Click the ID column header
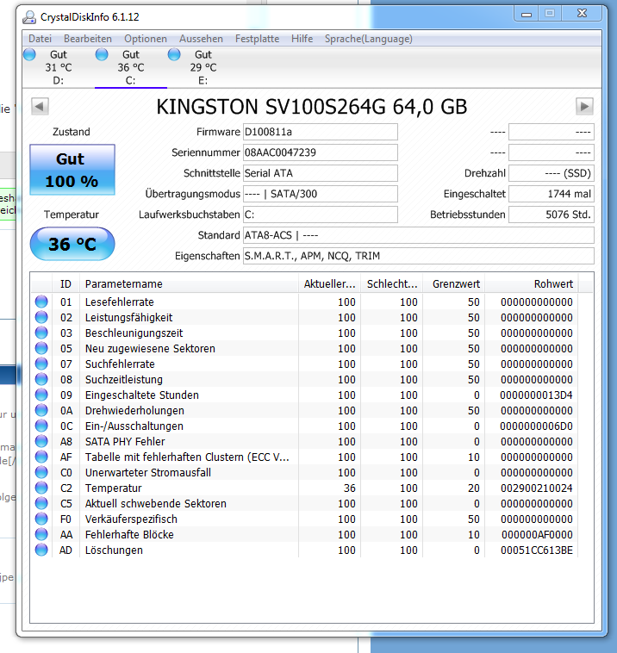 [x=65, y=284]
